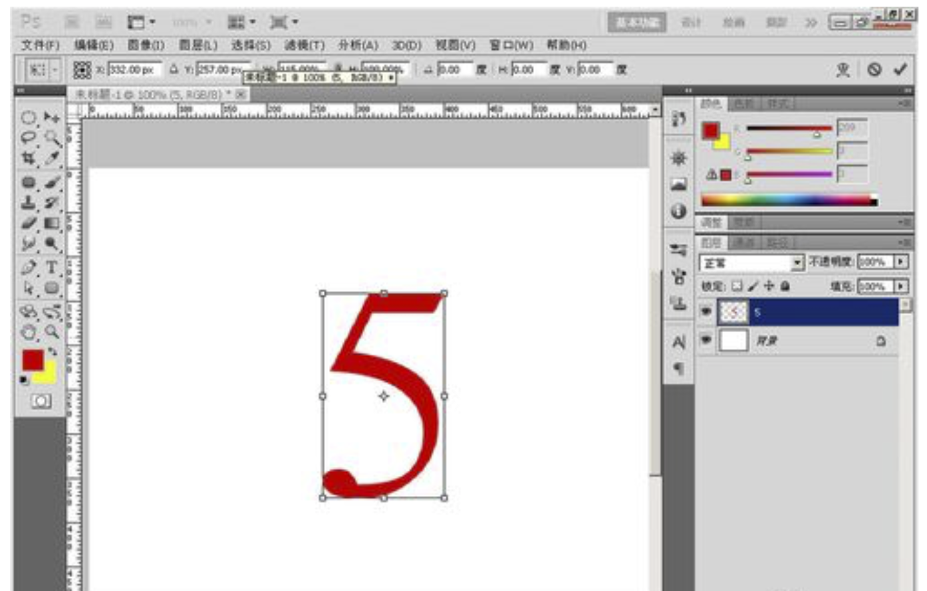927x591 pixels.
Task: Open the 填充 fill slider arrow
Action: click(x=901, y=286)
